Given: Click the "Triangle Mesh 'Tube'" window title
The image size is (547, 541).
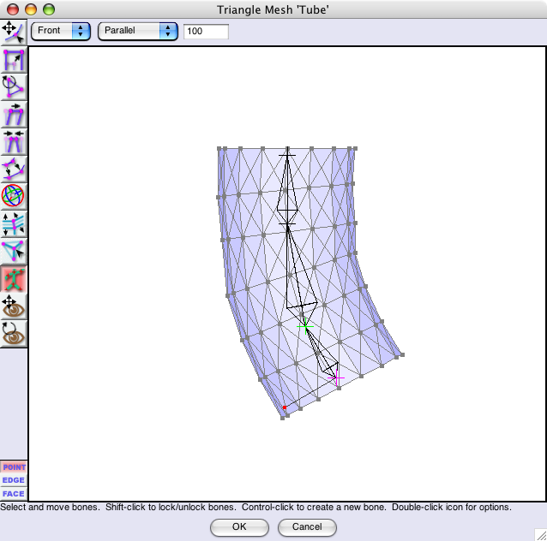Looking at the screenshot, I should coord(273,9).
